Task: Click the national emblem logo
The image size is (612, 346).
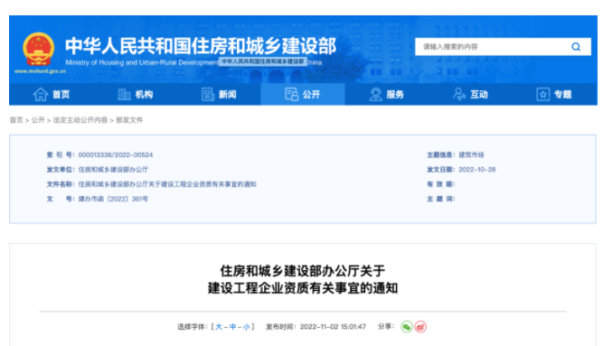Action: pyautogui.click(x=38, y=49)
